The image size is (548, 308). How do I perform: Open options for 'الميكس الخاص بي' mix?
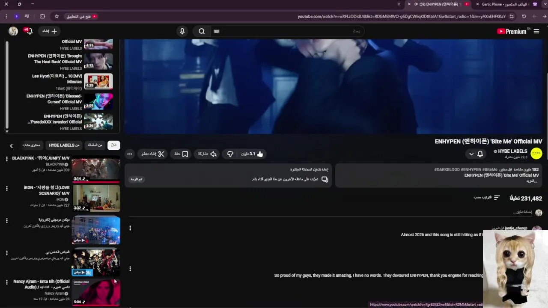6,253
